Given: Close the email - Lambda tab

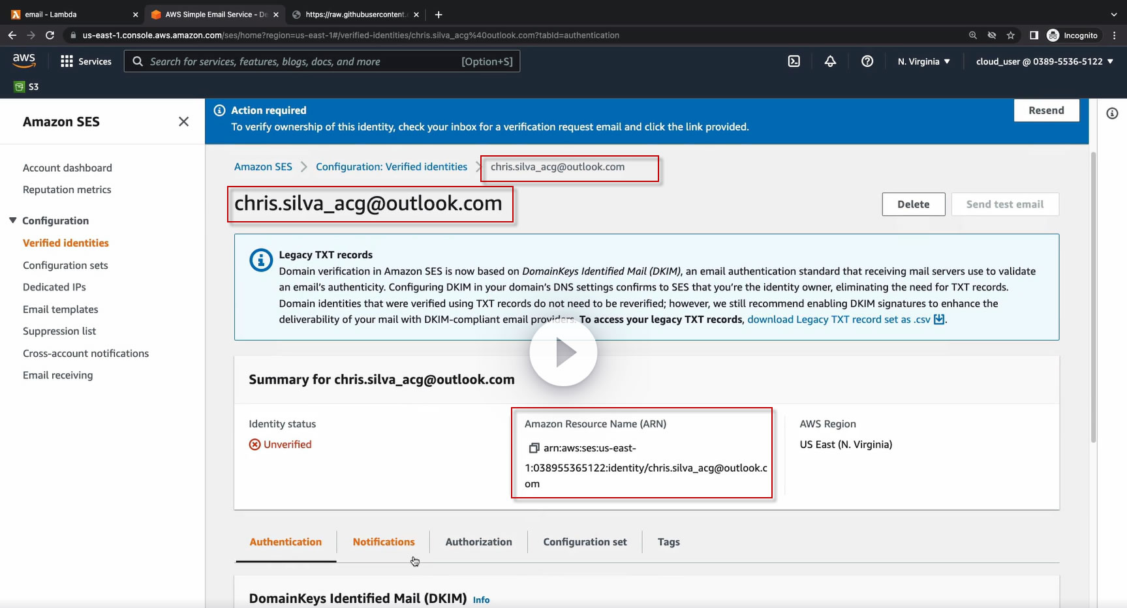Looking at the screenshot, I should 136,14.
